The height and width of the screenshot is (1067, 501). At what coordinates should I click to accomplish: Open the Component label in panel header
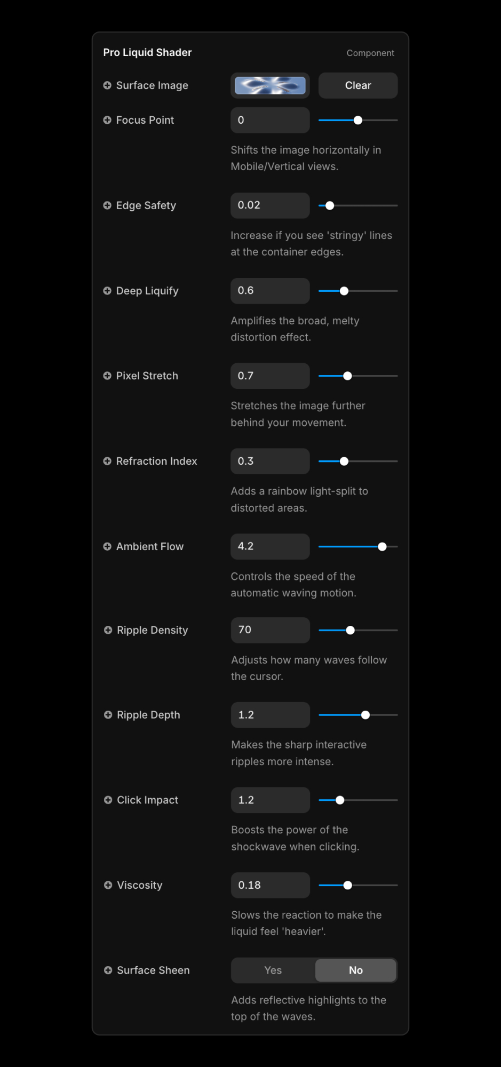point(370,53)
